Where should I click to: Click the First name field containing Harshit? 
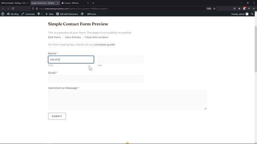click(x=71, y=60)
